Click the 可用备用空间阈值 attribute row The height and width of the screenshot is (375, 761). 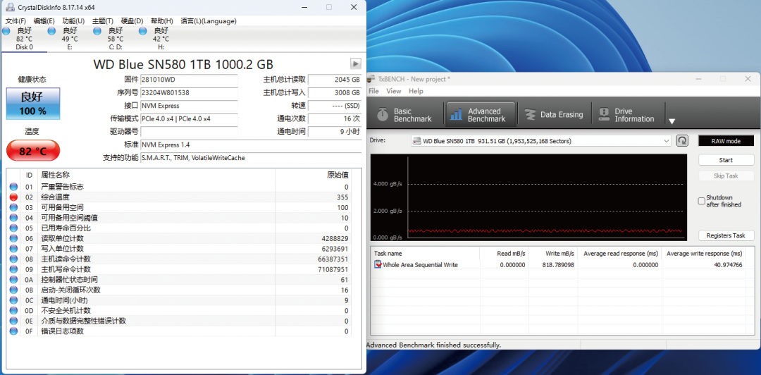tap(179, 218)
